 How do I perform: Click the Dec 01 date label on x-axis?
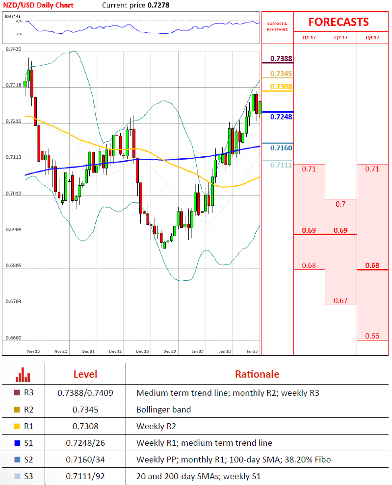click(x=88, y=351)
